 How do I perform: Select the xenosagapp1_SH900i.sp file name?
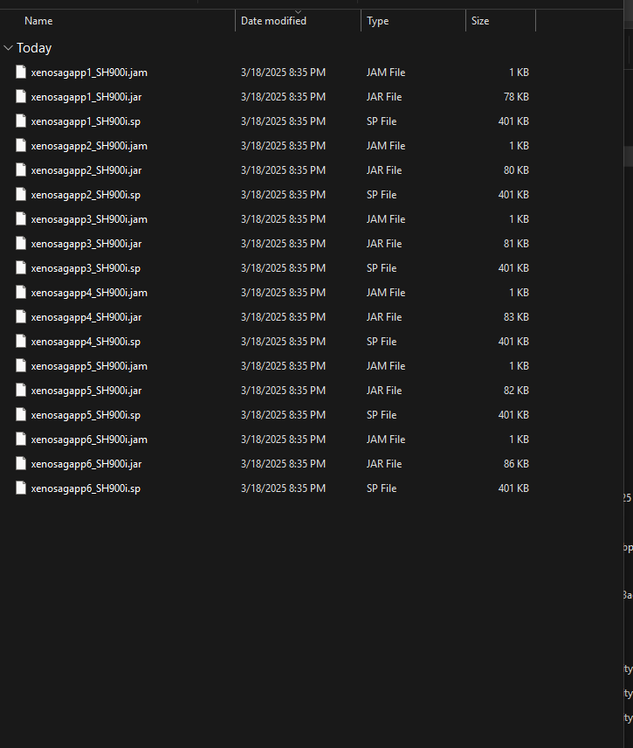point(86,121)
